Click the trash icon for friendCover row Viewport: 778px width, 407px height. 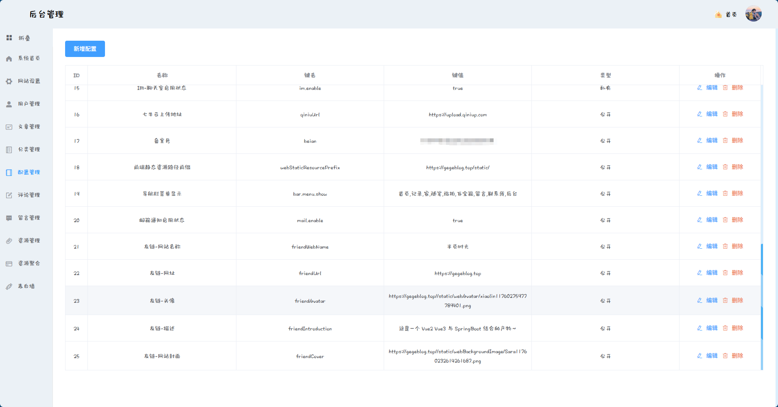coord(725,356)
